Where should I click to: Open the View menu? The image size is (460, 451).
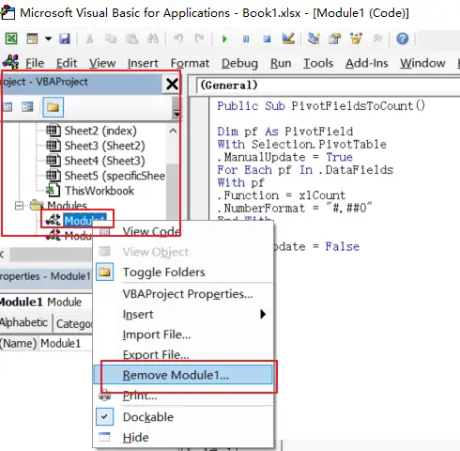(x=102, y=63)
